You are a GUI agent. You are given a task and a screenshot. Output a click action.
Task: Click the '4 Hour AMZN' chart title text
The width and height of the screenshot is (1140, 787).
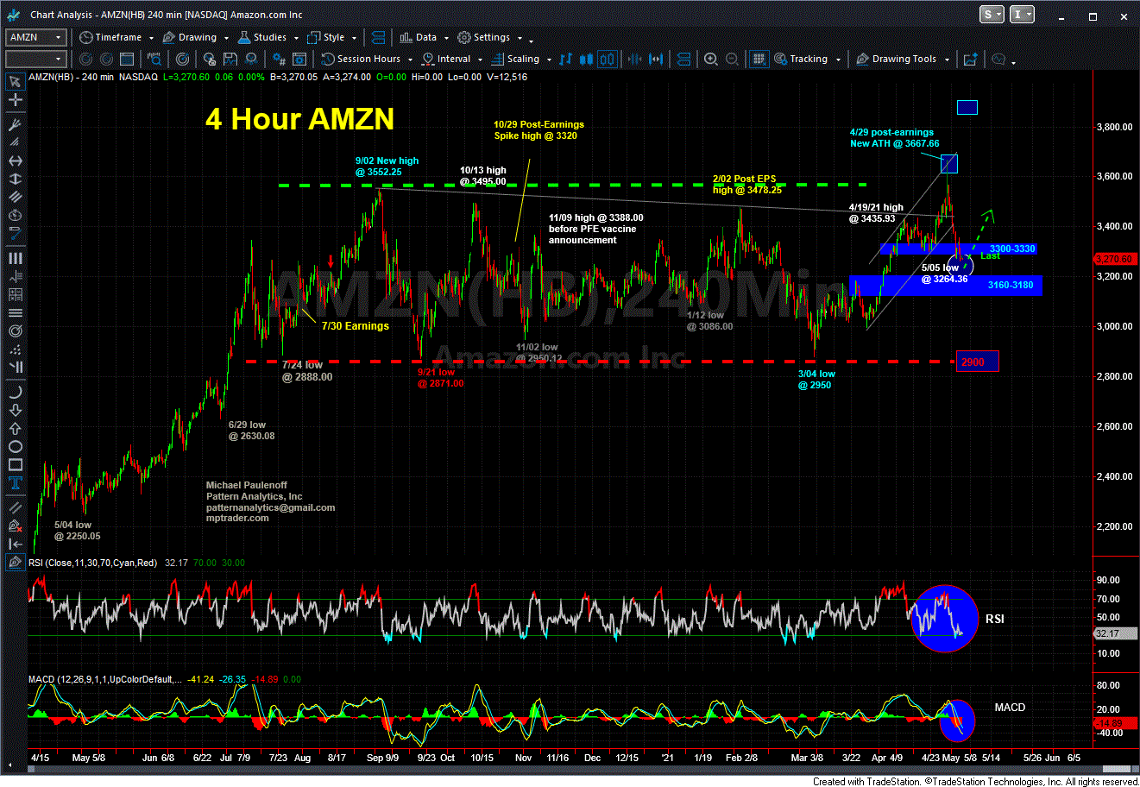point(299,118)
